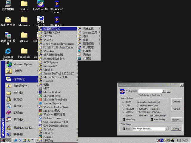Toggle DSM Plugin Use checkbox
191x143 pixels.
(124, 129)
